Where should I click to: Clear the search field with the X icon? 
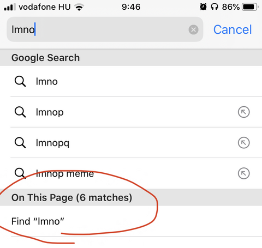(193, 29)
